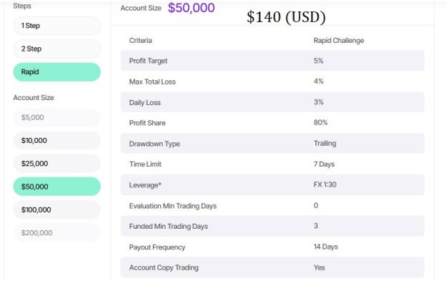Click the Steps section heading
This screenshot has width=447, height=281.
click(x=22, y=6)
